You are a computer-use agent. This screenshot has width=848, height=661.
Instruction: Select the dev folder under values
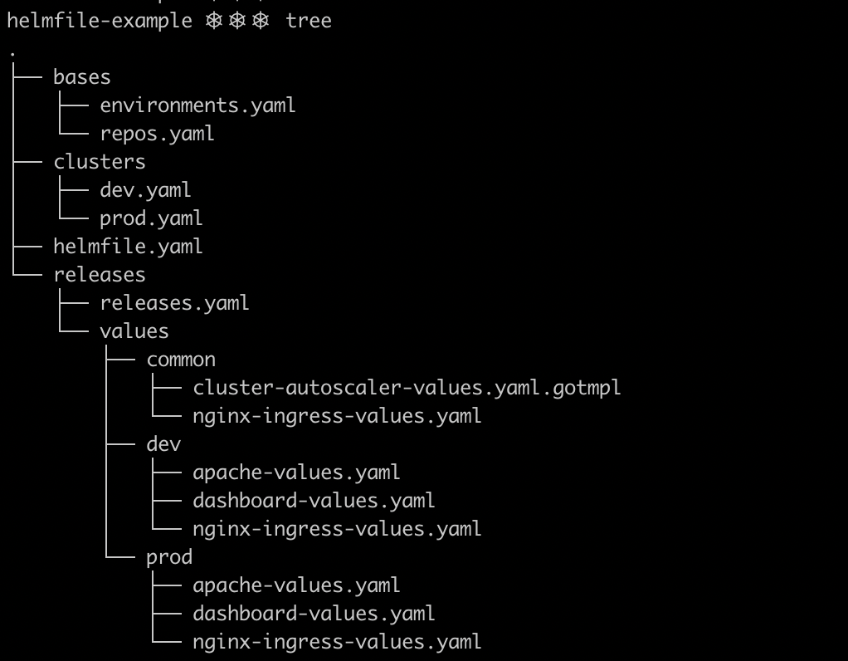[163, 444]
